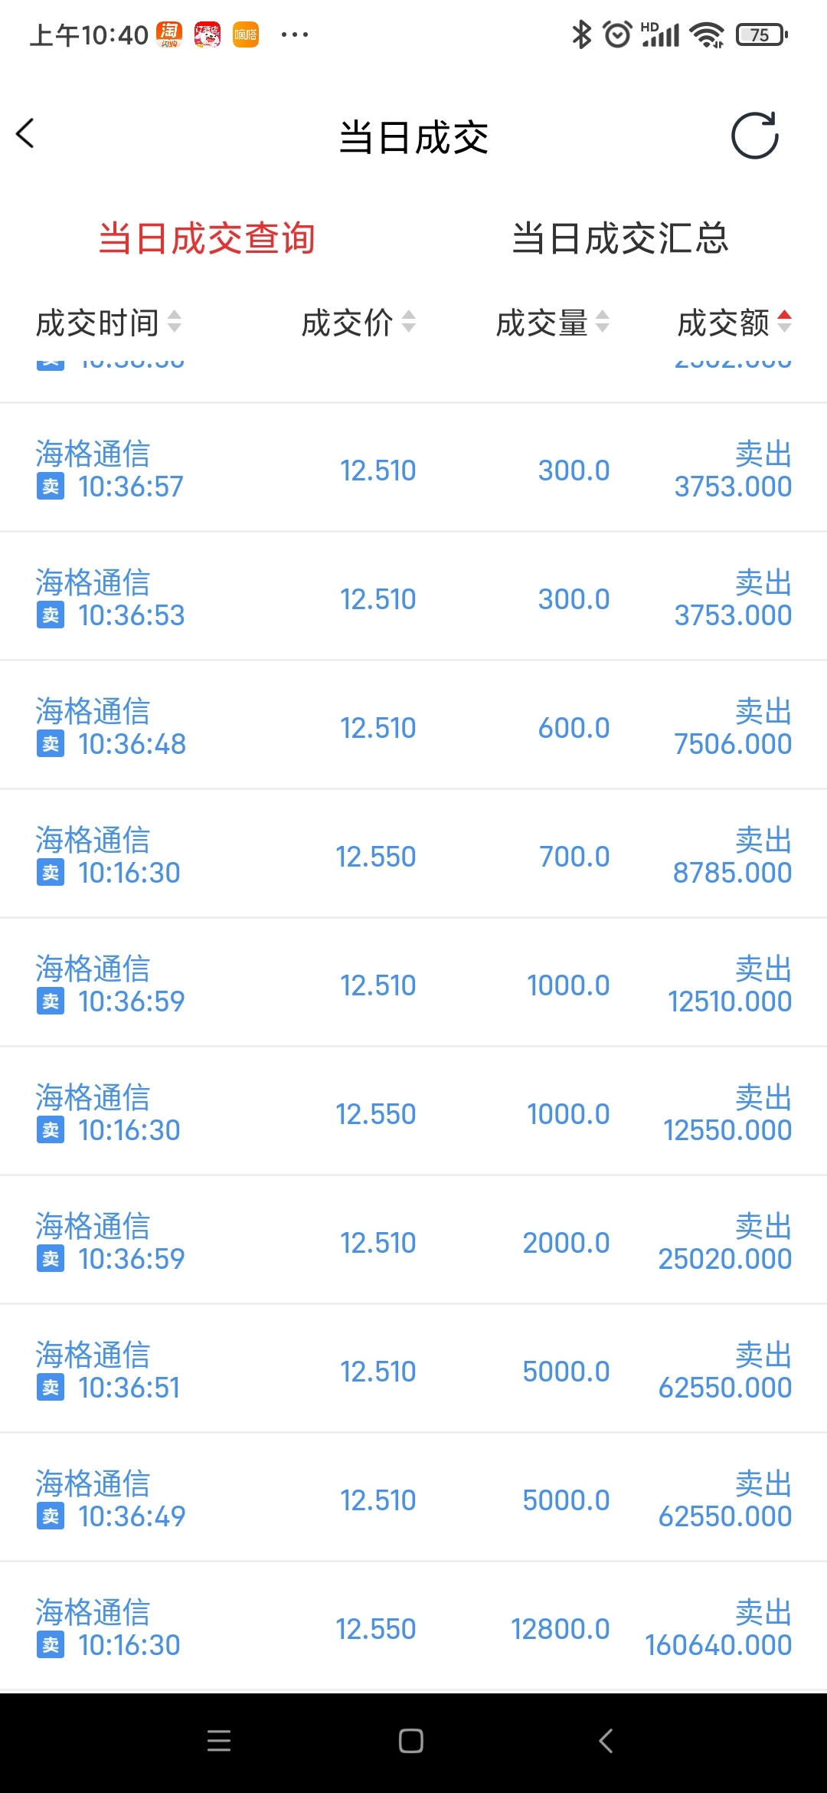This screenshot has height=1793, width=827.
Task: Refresh today's trade list
Action: click(754, 136)
